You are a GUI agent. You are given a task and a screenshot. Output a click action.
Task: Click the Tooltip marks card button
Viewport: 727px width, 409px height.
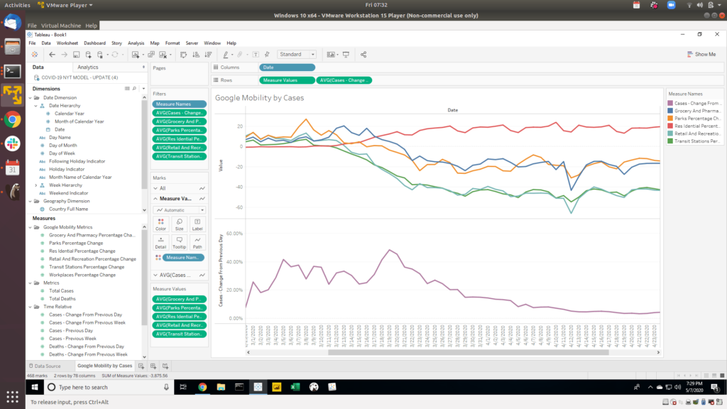click(179, 243)
